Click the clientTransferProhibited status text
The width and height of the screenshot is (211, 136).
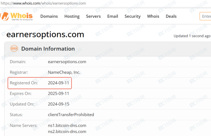[x=71, y=115]
